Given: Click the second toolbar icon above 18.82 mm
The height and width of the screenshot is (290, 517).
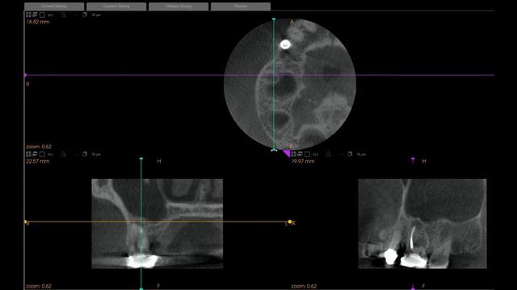Looking at the screenshot, I should [x=35, y=14].
